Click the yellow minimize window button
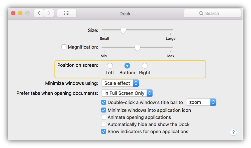Image resolution: width=251 pixels, height=148 pixels. pyautogui.click(x=20, y=13)
